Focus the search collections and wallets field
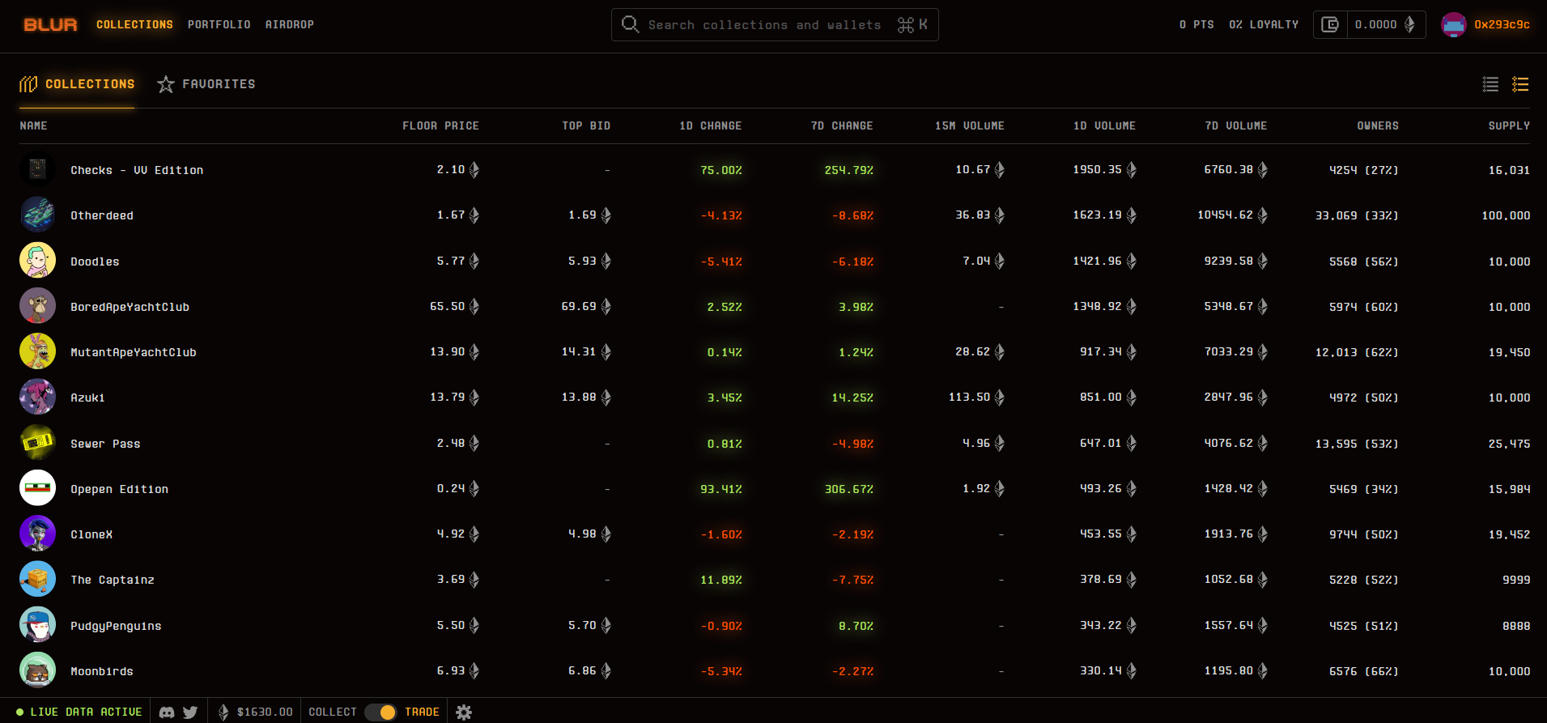This screenshot has height=723, width=1547. click(x=775, y=25)
